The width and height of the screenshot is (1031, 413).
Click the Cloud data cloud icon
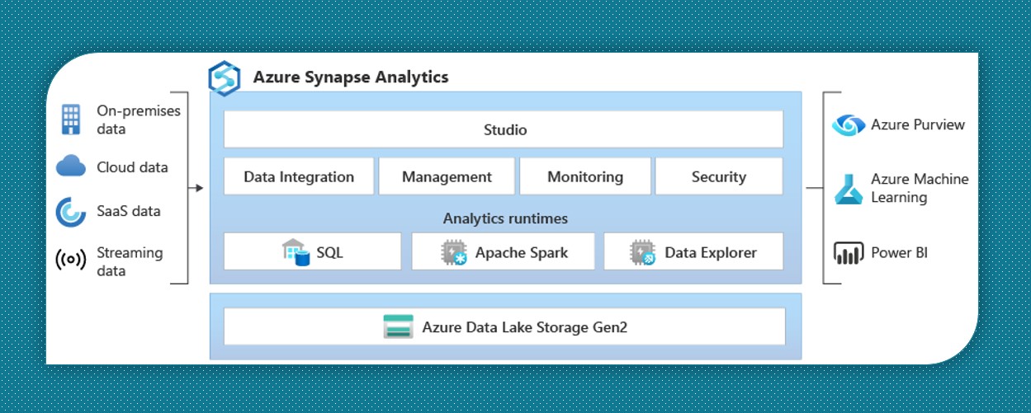[71, 167]
